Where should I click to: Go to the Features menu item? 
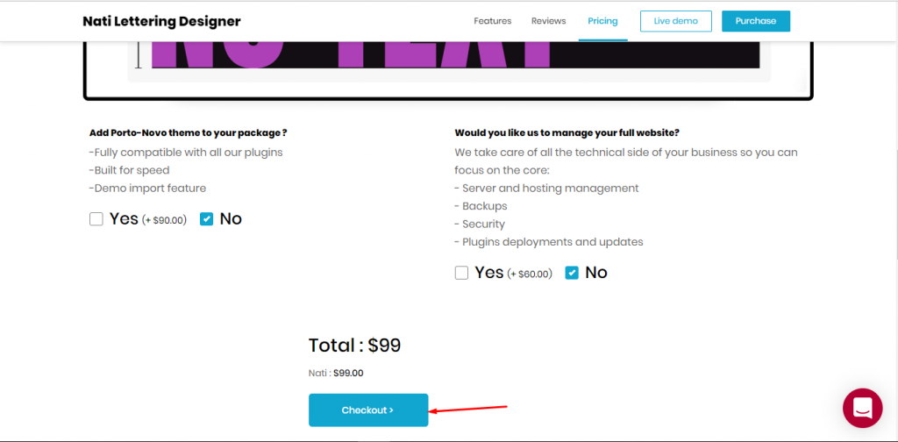(492, 21)
